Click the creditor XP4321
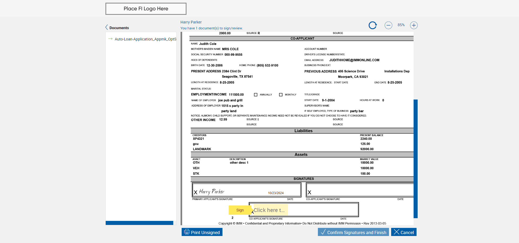Viewport: 519px width, 243px height. click(198, 139)
